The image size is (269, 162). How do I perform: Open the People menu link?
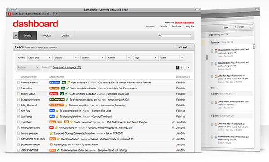pyautogui.click(x=163, y=26)
